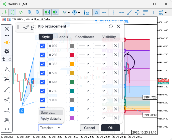
Task: Open the shapes objects menu
Action: coord(163,13)
